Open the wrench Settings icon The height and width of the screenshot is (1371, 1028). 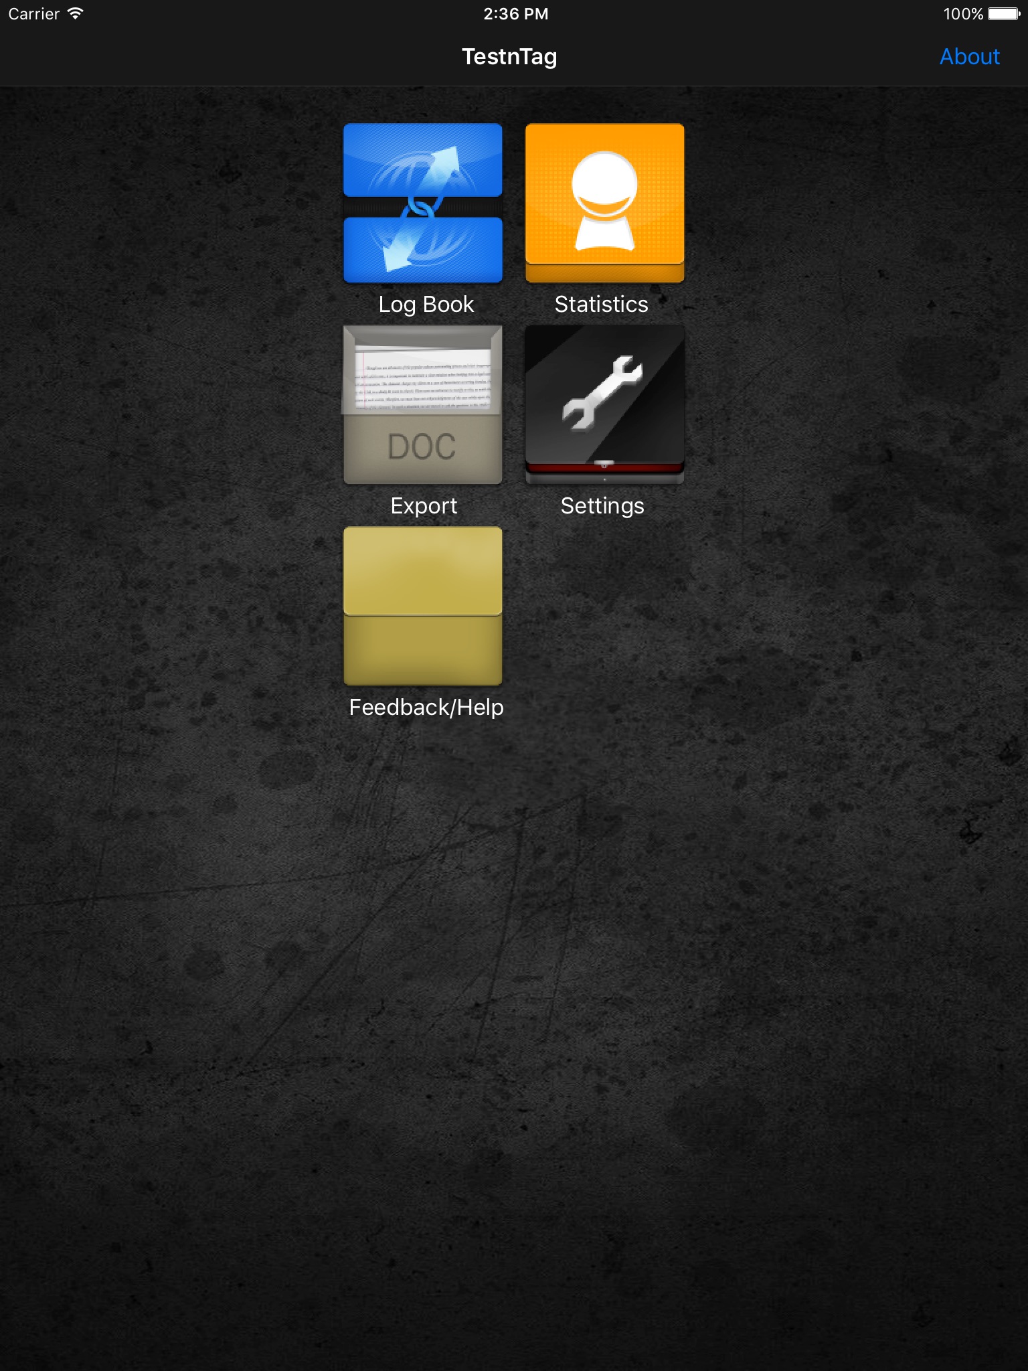[x=605, y=405]
